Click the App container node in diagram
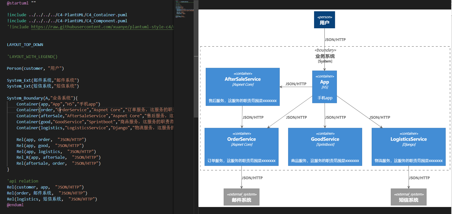 (x=325, y=87)
